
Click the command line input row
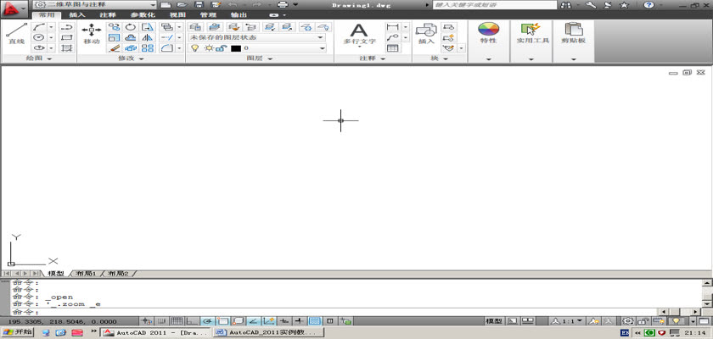tap(334, 312)
